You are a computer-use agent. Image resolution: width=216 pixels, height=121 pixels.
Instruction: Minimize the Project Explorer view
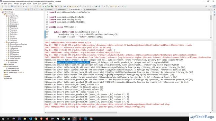(x=39, y=9)
